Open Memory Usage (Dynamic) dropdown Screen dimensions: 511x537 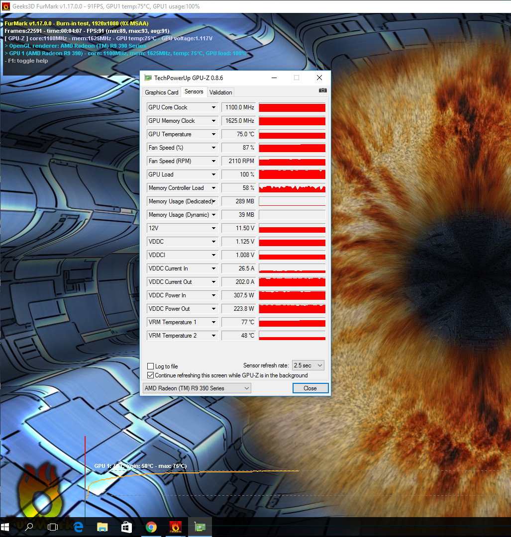(x=213, y=215)
